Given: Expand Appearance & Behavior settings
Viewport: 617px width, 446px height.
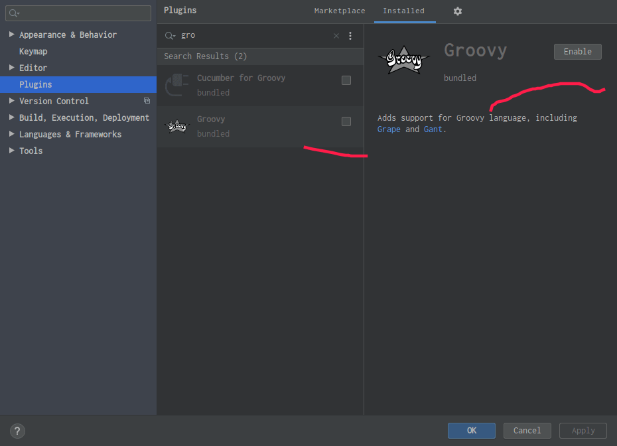Looking at the screenshot, I should click(x=12, y=35).
